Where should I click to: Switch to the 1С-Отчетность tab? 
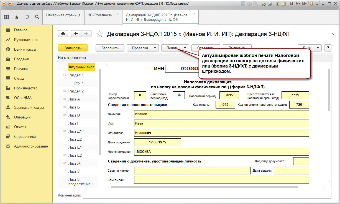[100, 15]
